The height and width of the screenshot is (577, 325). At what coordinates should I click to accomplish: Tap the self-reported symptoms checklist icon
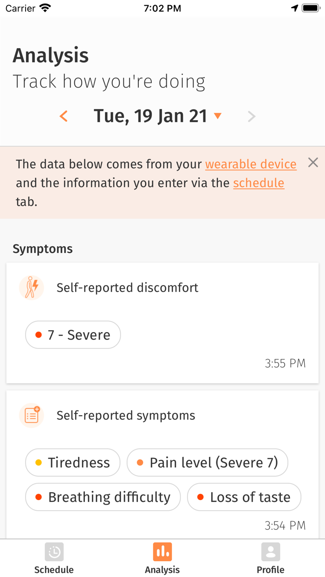click(x=32, y=416)
